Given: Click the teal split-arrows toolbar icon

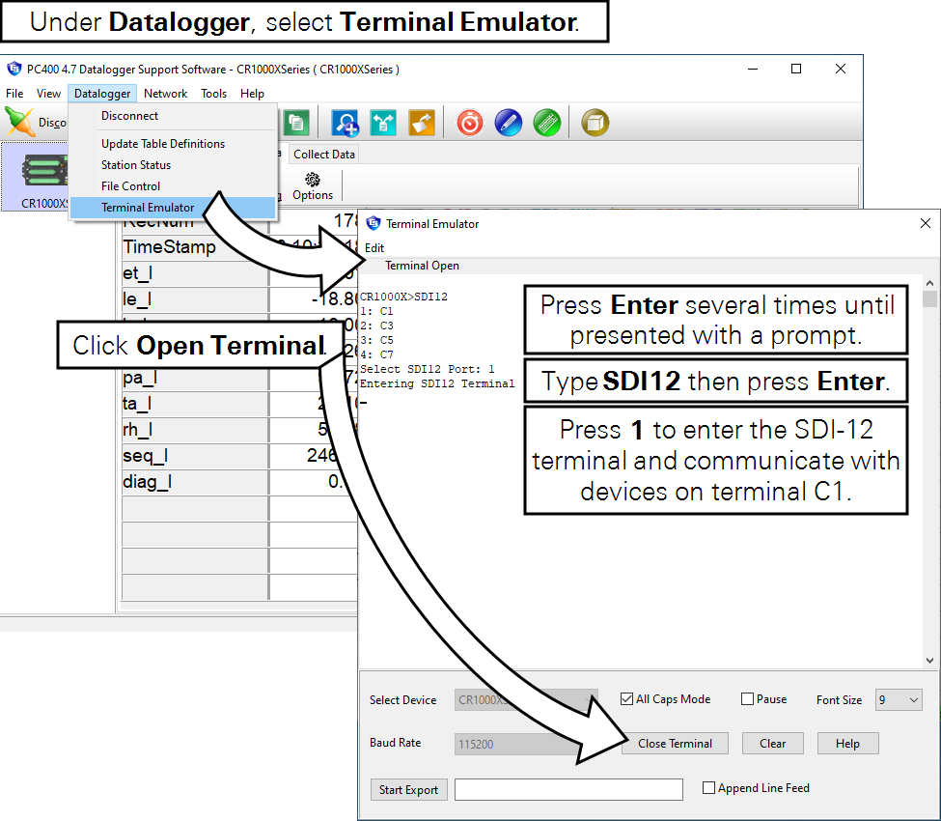Looking at the screenshot, I should [x=383, y=123].
